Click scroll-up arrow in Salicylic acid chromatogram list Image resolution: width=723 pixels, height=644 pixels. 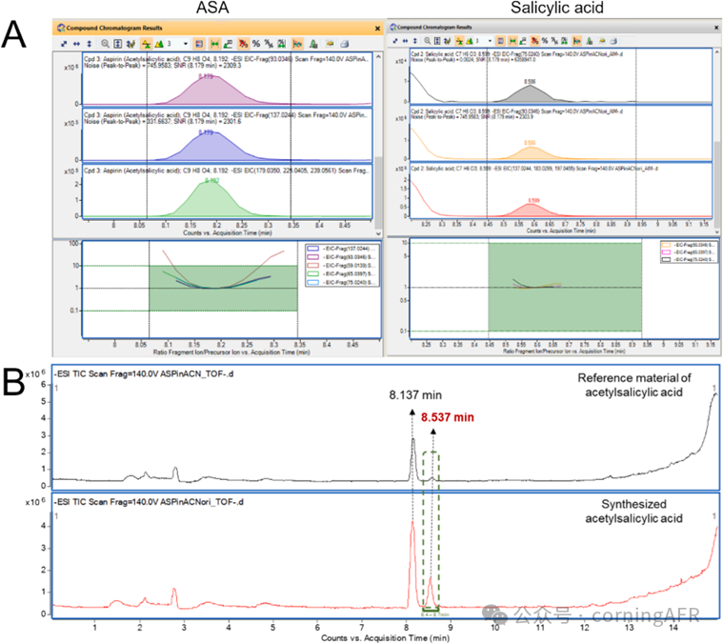coord(717,50)
